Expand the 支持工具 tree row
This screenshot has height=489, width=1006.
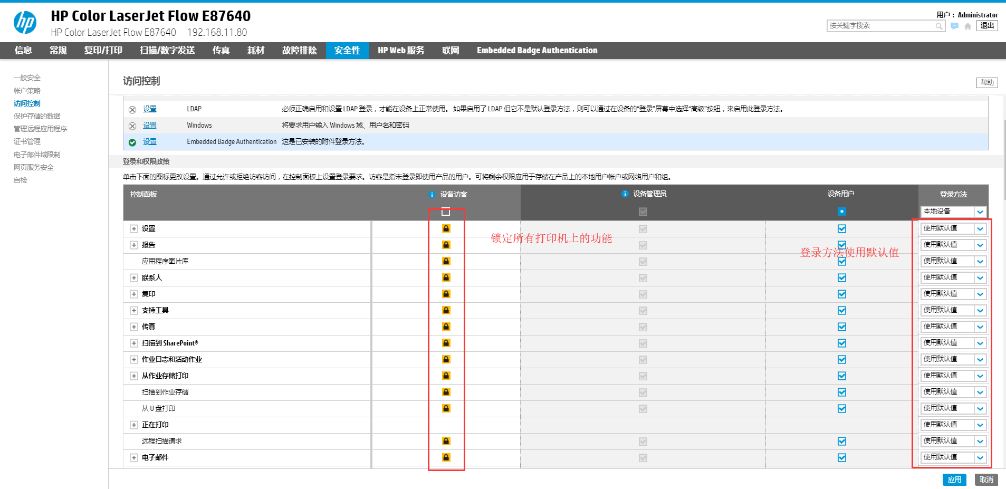tap(134, 311)
